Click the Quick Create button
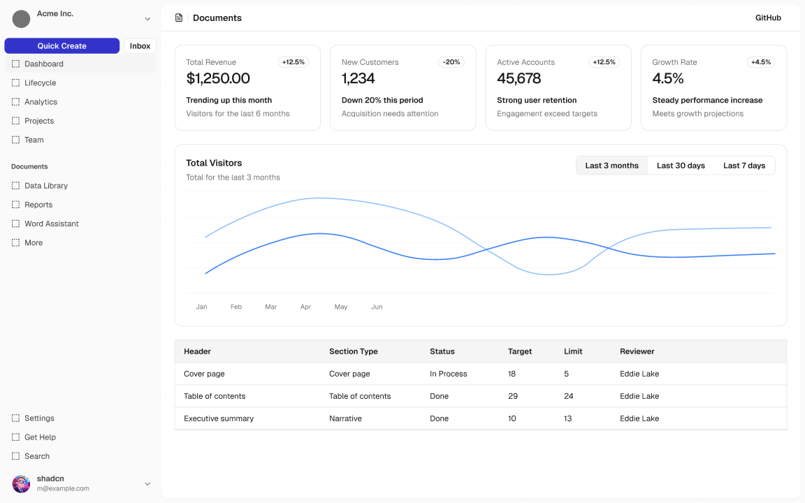This screenshot has height=503, width=805. (62, 45)
